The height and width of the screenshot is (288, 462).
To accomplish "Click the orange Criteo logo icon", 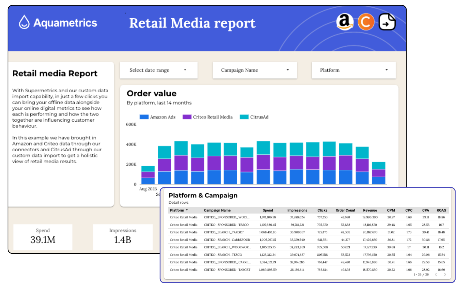I will (x=366, y=22).
